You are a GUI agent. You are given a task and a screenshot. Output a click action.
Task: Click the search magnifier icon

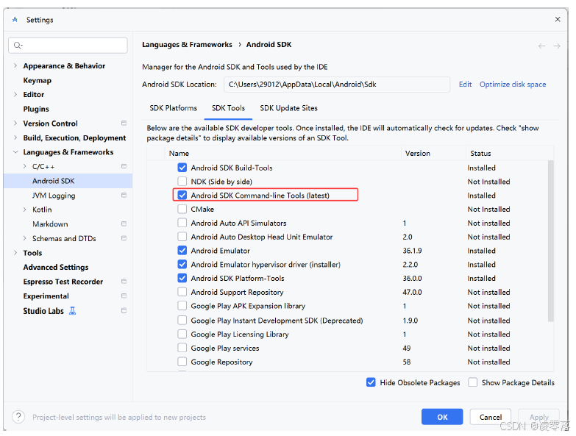click(x=18, y=46)
